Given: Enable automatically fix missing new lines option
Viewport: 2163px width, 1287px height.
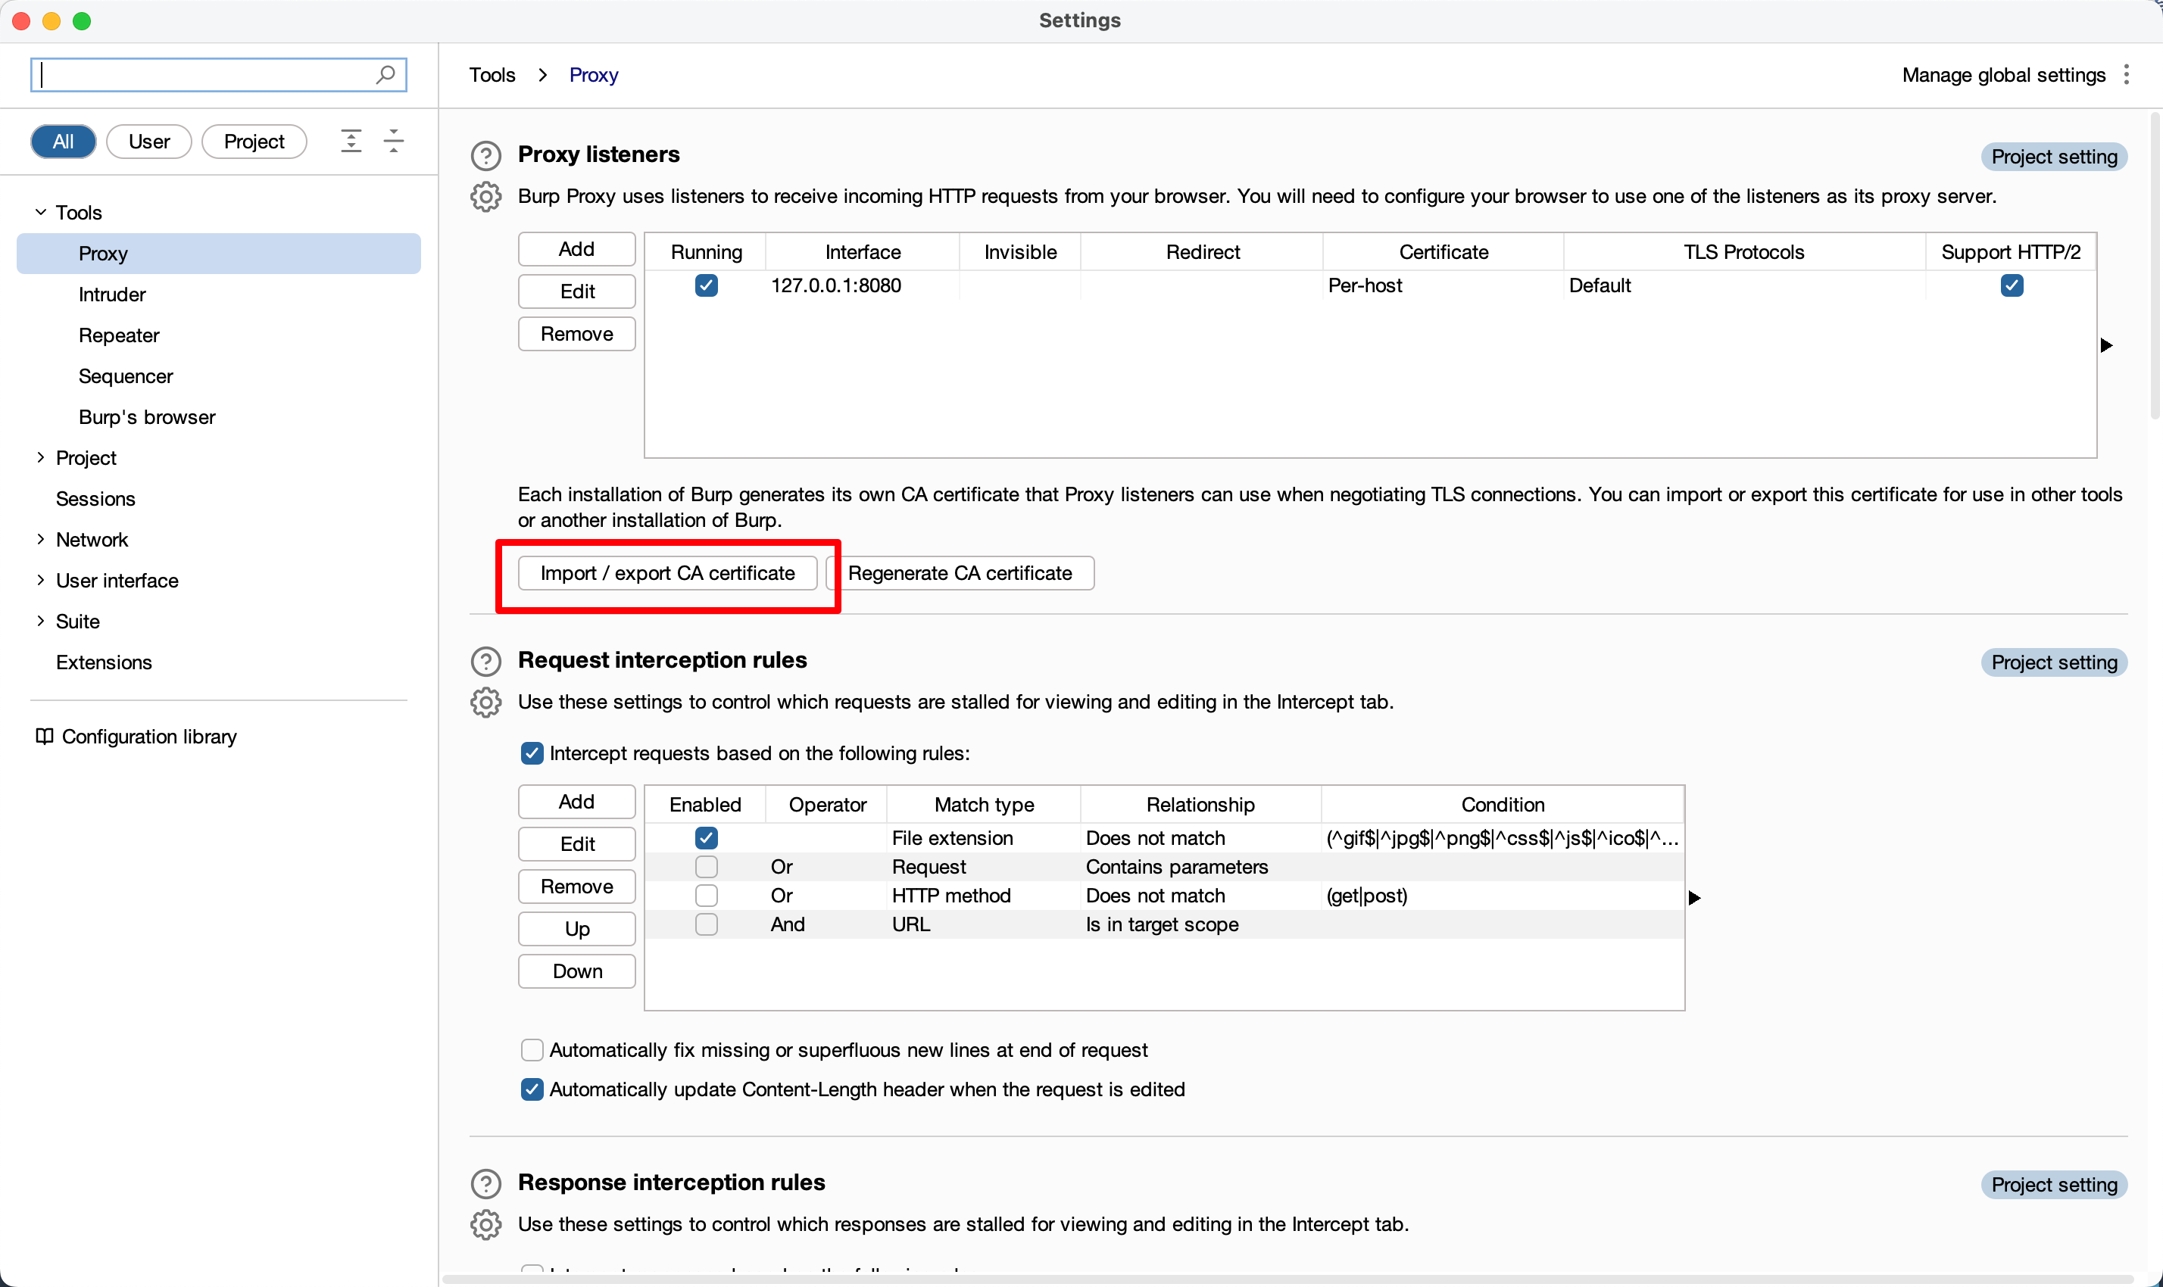Looking at the screenshot, I should 532,1050.
